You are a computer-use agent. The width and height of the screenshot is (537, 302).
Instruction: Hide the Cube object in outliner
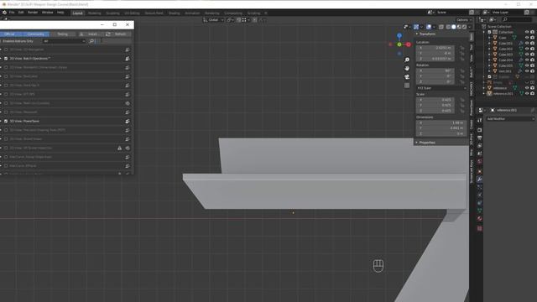click(527, 38)
